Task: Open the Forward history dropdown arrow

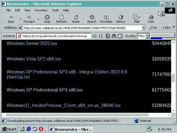Action: tap(38, 19)
